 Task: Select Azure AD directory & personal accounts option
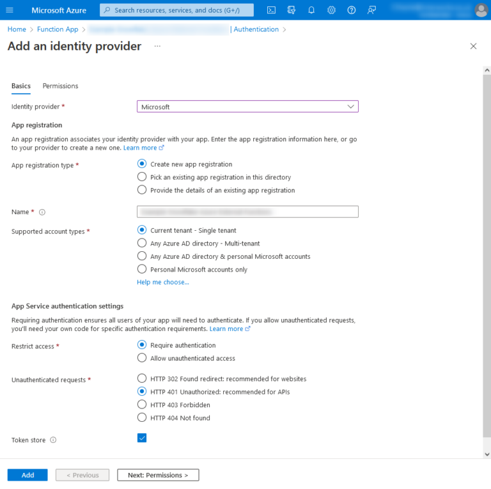click(x=142, y=256)
